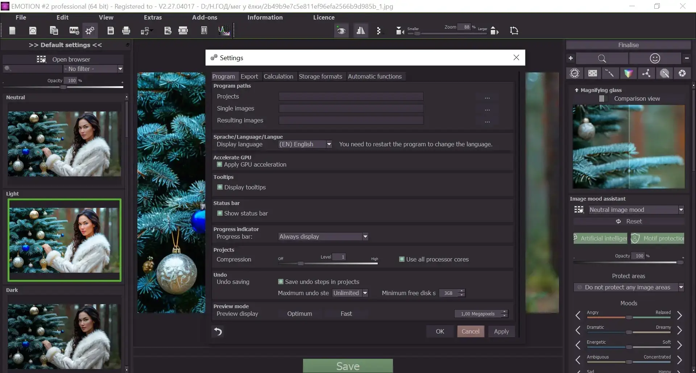Screen dimensions: 696x373
Task: Click the preset search field
Action: point(33,69)
